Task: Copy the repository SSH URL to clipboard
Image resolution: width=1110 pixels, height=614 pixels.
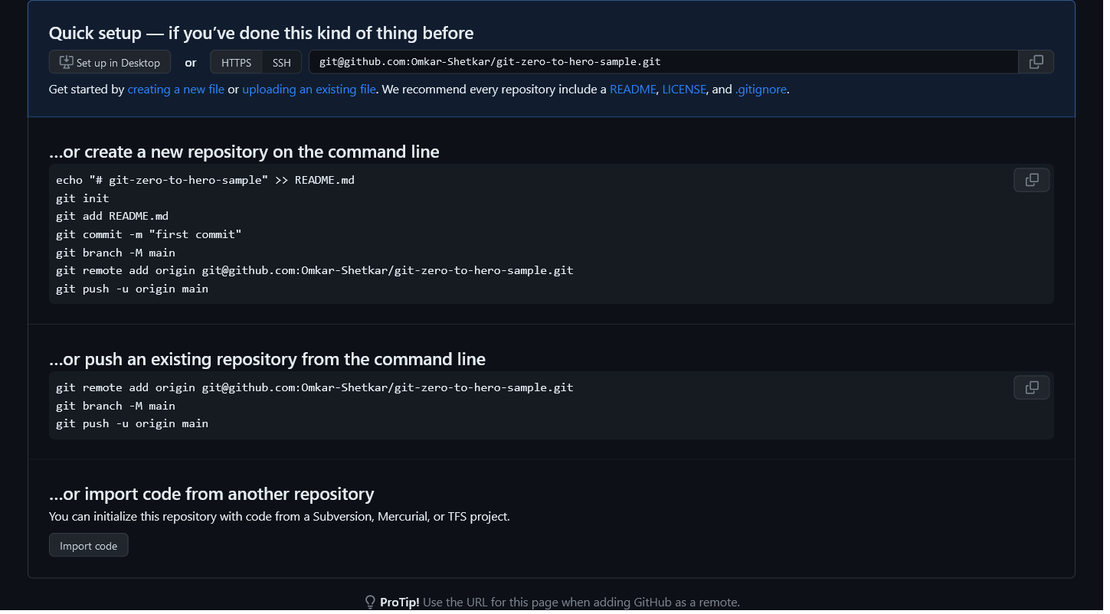Action: tap(1036, 62)
